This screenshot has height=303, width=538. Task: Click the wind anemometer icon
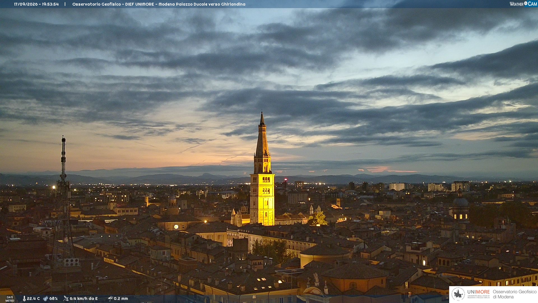click(x=66, y=299)
